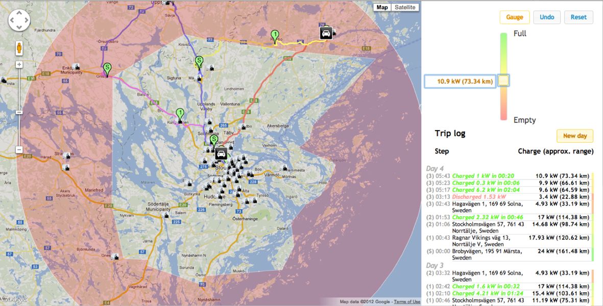This screenshot has width=603, height=306.
Task: Click the Undo button
Action: (546, 17)
